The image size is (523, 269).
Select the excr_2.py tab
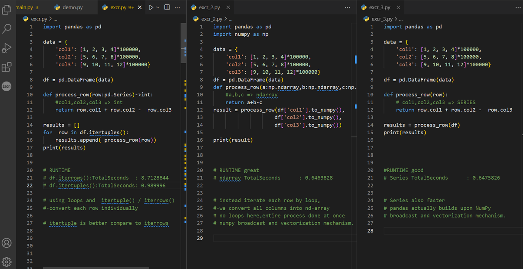pyautogui.click(x=211, y=7)
